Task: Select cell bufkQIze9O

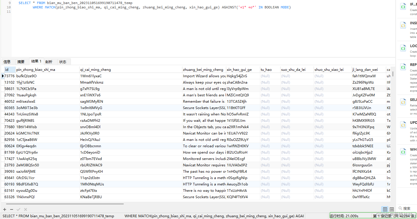Action: [47, 76]
